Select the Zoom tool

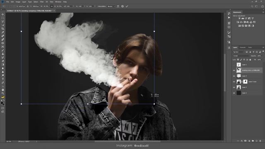3,93
